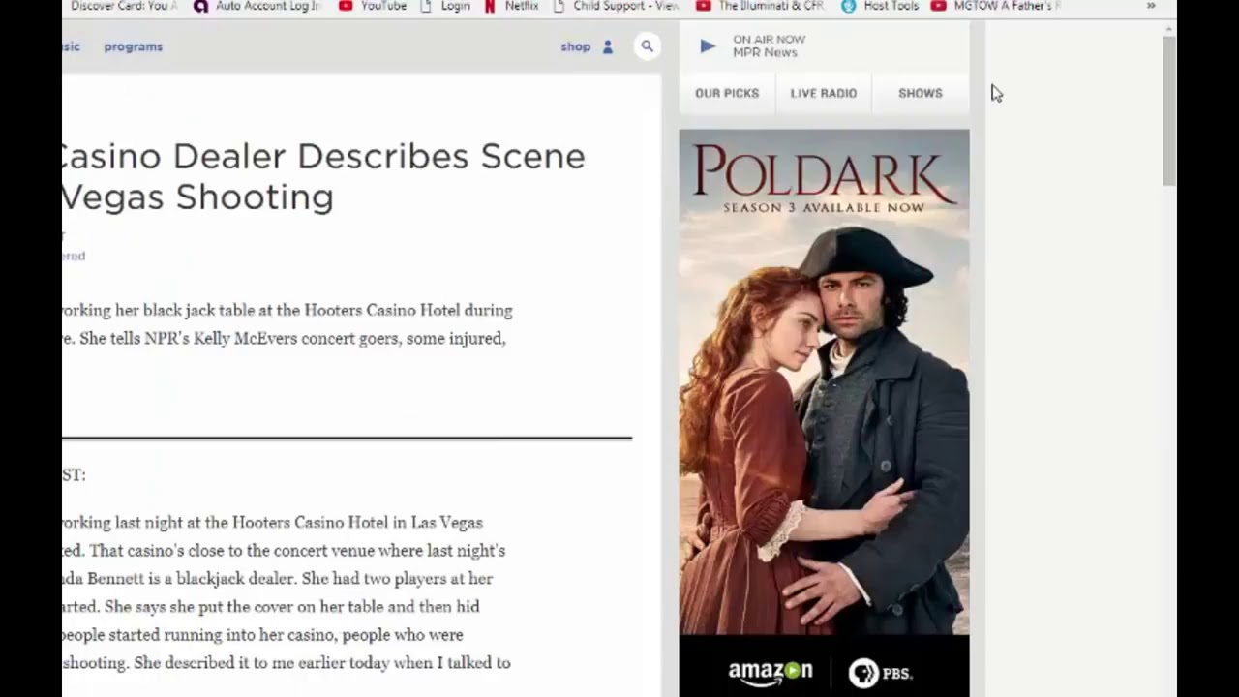Click the PBS logo in the ad
Screen dimensions: 1239x697
click(880, 673)
